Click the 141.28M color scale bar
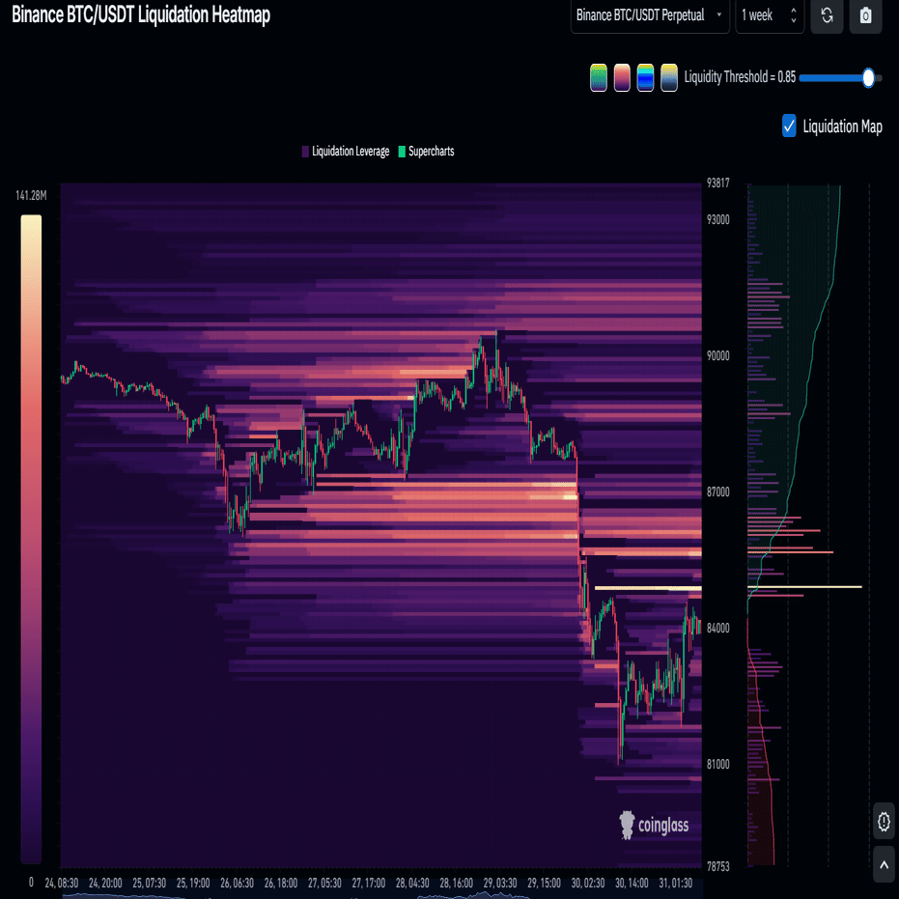This screenshot has width=899, height=899. tap(31, 539)
